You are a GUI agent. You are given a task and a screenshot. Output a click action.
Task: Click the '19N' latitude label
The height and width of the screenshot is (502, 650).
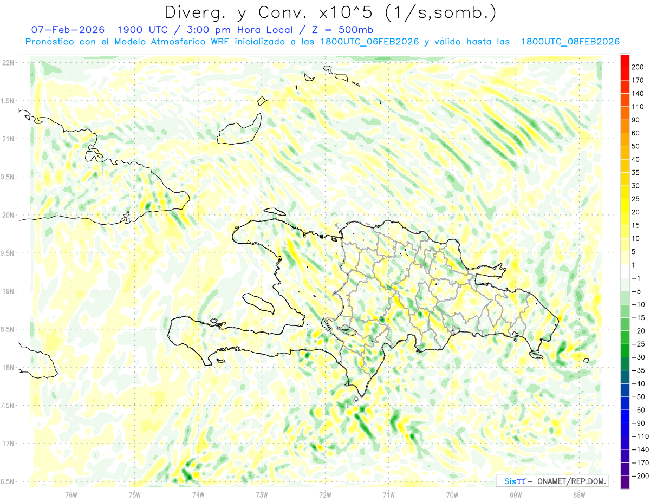(8, 291)
